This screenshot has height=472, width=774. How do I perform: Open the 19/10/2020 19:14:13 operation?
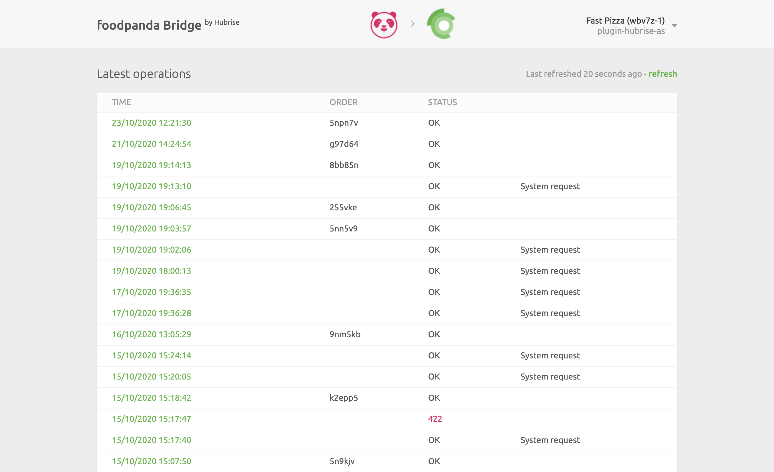coord(151,165)
